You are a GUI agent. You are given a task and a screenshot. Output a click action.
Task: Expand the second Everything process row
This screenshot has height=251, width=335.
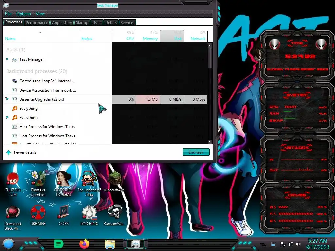[x=7, y=117]
